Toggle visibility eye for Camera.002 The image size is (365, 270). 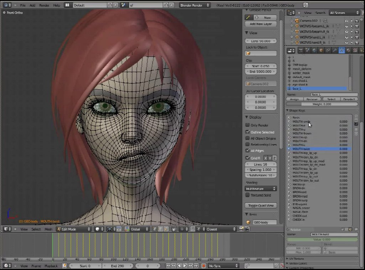346,21
